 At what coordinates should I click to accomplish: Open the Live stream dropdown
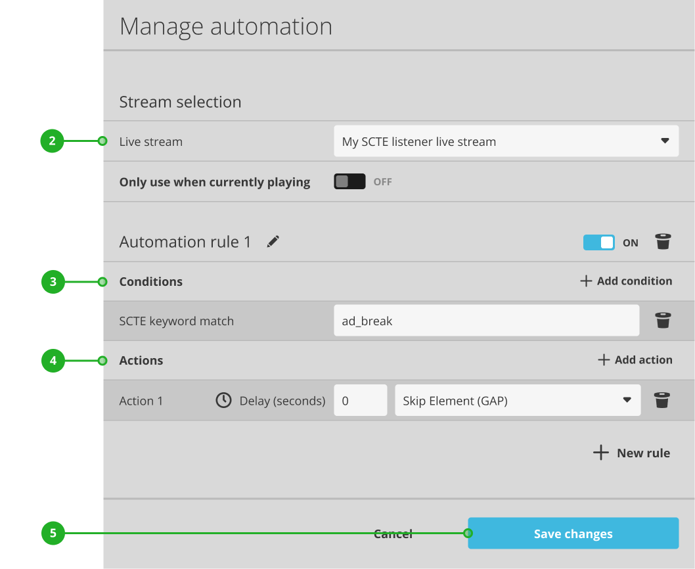[506, 141]
